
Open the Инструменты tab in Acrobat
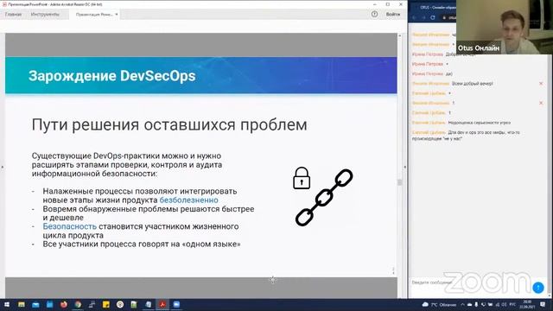(x=45, y=15)
